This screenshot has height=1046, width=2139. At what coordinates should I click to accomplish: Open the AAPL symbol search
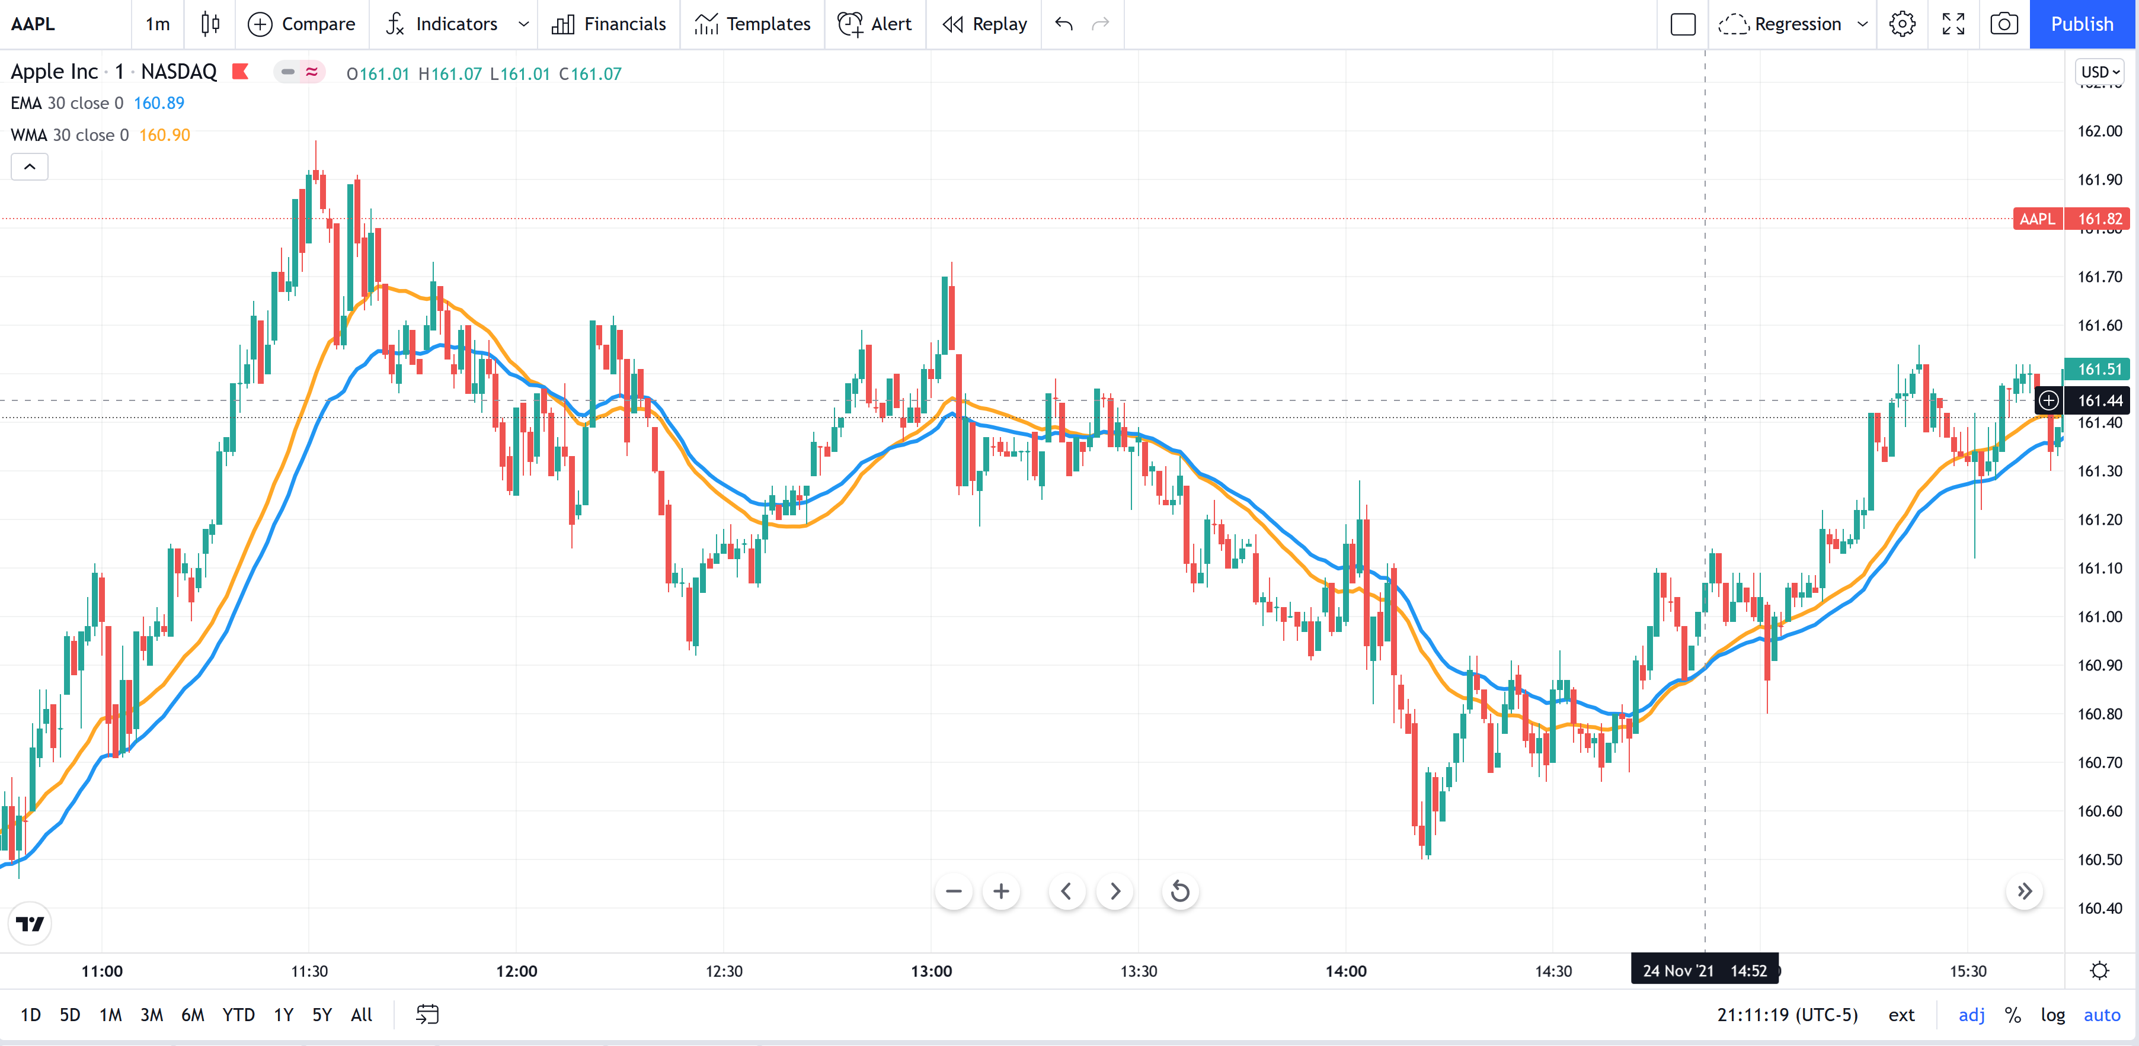tap(33, 24)
